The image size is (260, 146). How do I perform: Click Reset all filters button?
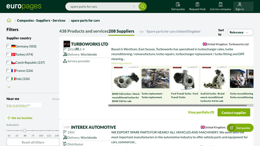click(x=33, y=142)
